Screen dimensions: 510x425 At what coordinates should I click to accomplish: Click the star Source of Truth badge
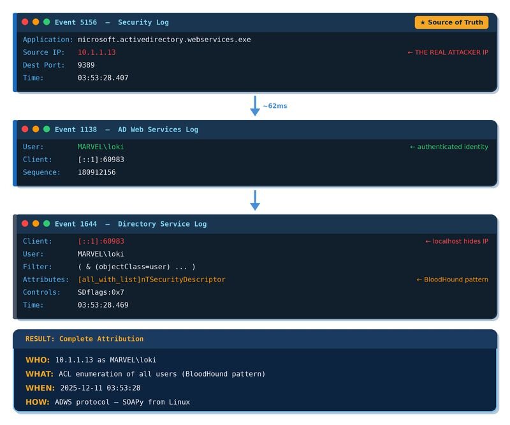451,22
